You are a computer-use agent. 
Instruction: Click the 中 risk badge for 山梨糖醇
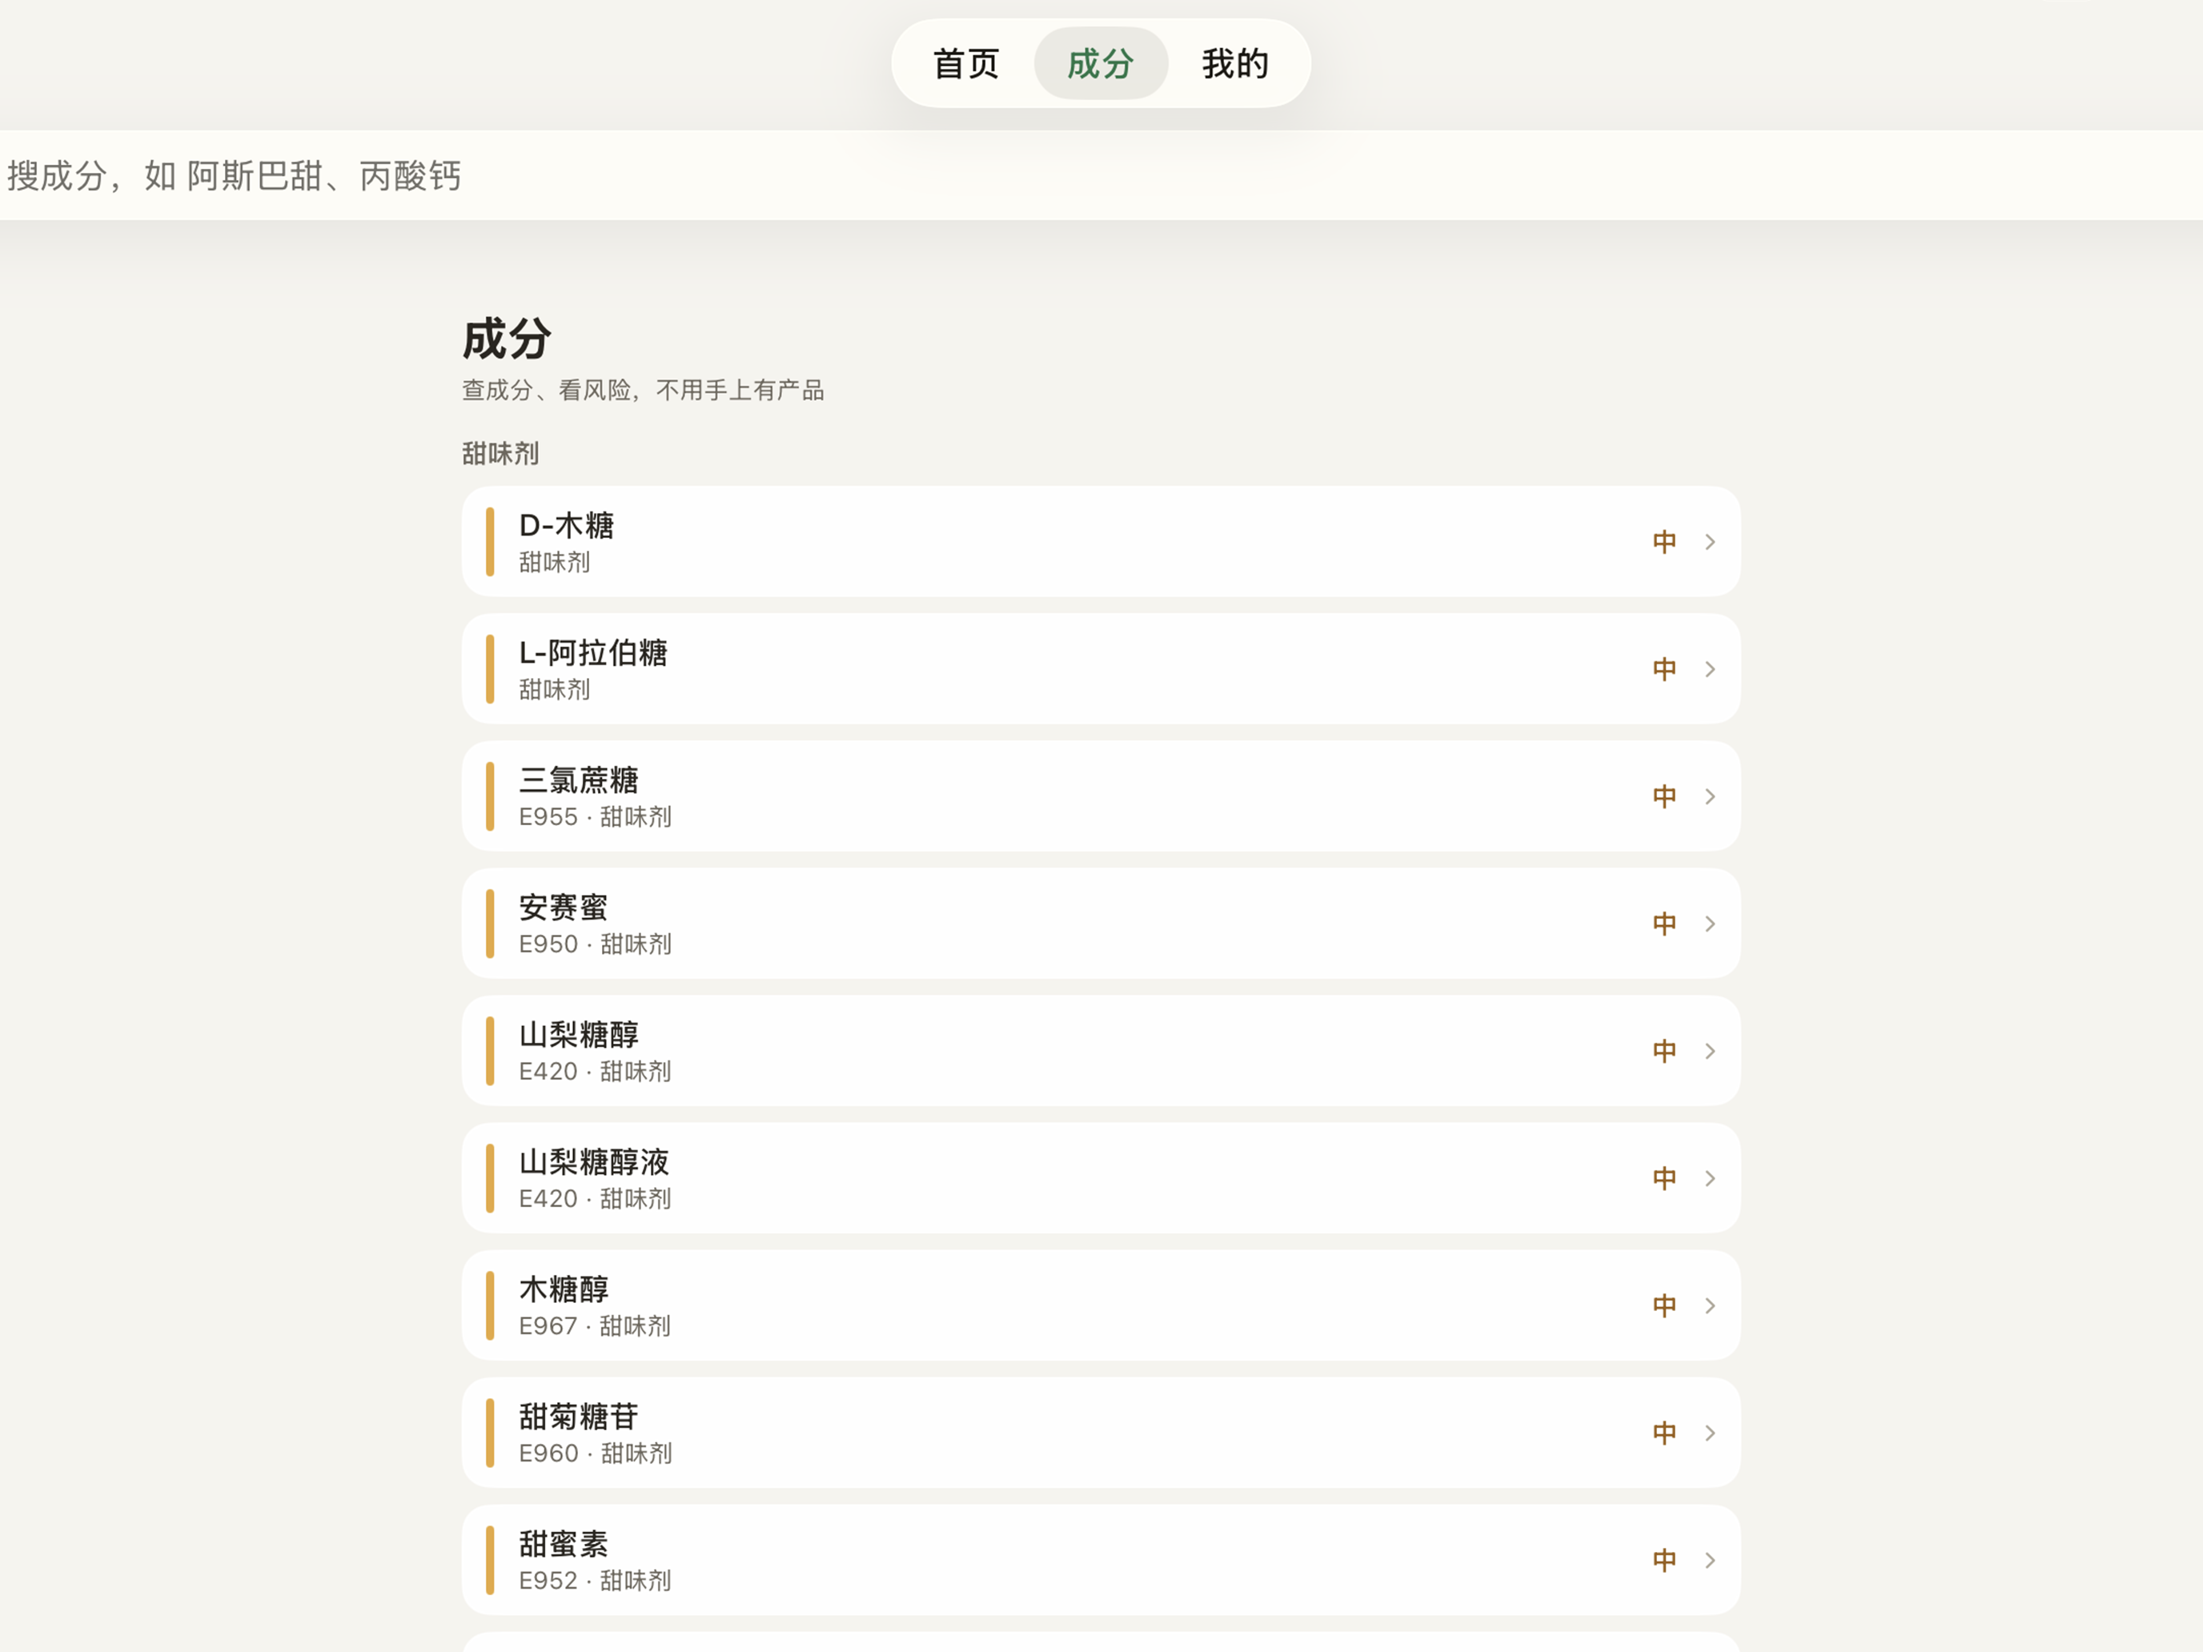[x=1664, y=1051]
